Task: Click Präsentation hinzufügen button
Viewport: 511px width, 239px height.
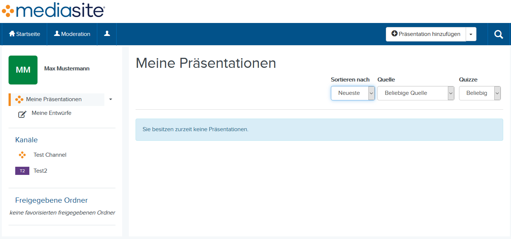Action: click(x=426, y=34)
